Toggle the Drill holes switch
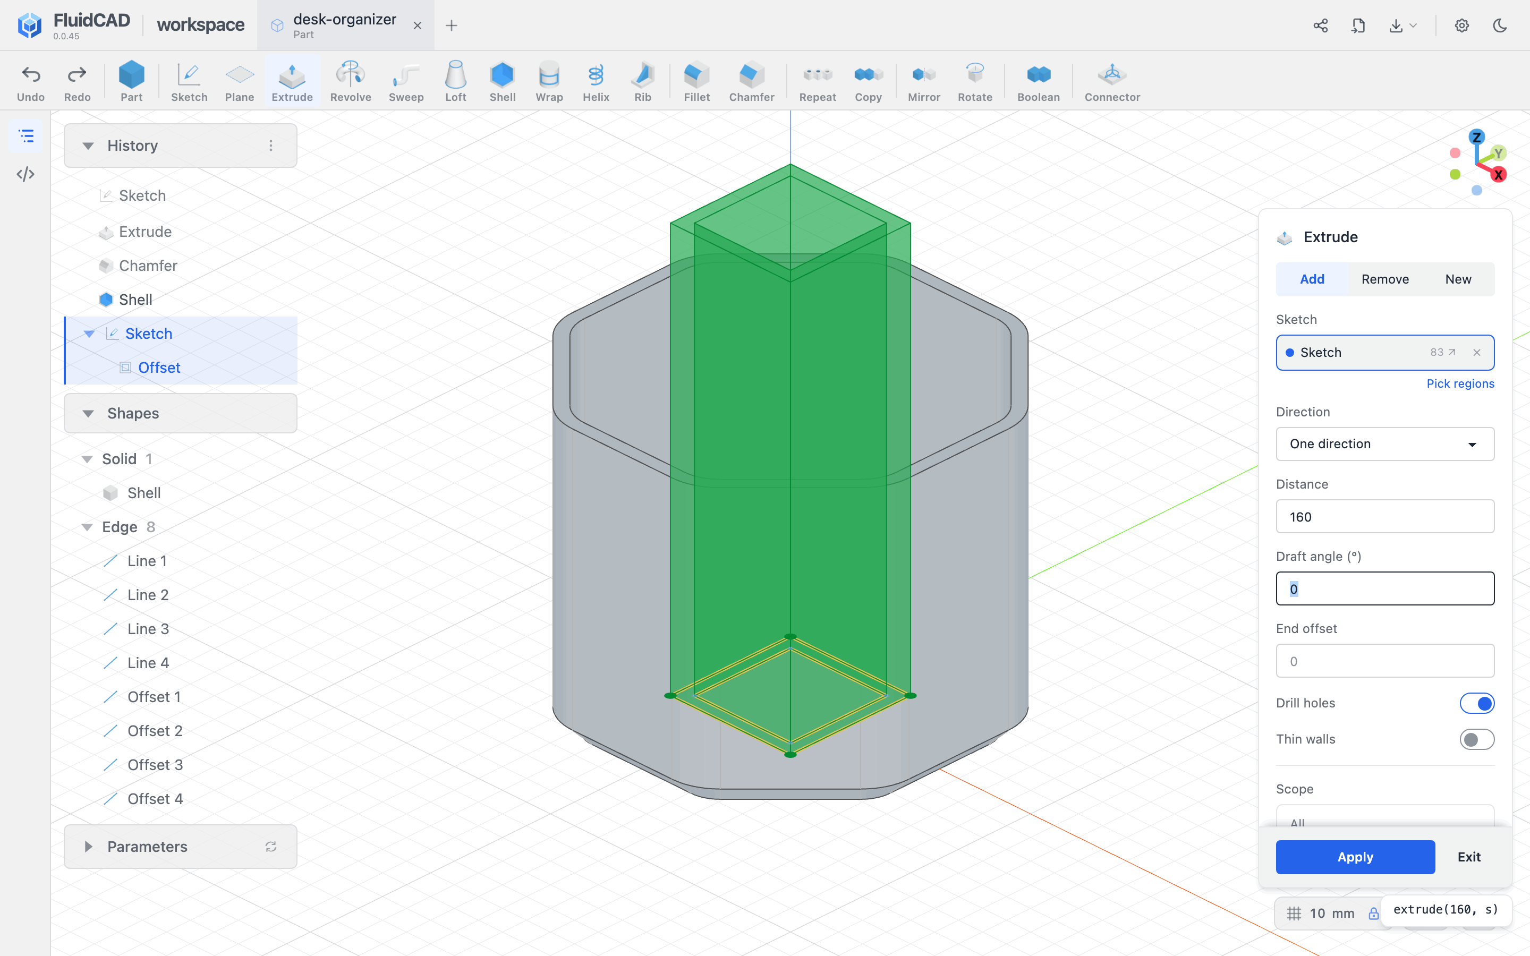Screen dimensions: 1530x956 (x=1477, y=703)
